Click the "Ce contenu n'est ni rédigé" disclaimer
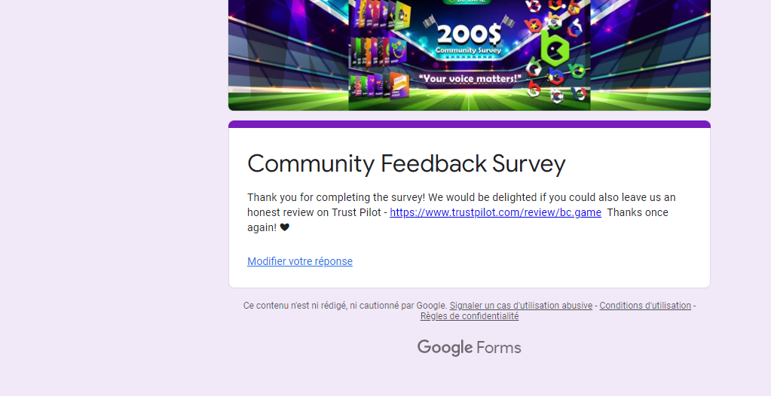 tap(344, 306)
